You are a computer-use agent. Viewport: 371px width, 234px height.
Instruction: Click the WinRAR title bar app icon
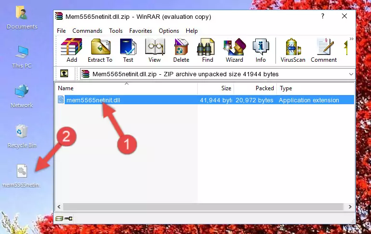59,16
